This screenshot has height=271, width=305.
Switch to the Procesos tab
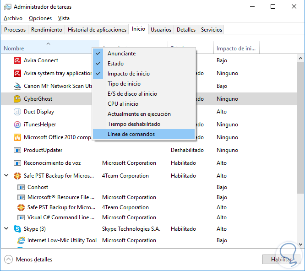(x=15, y=30)
